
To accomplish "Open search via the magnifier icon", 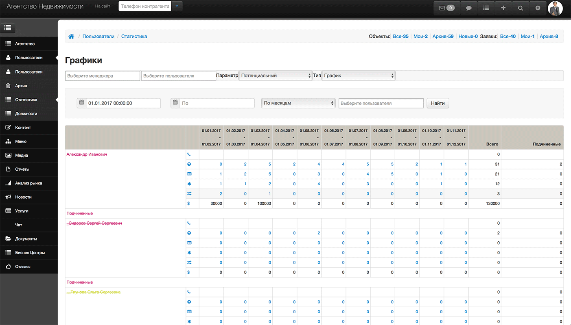I will pyautogui.click(x=521, y=8).
